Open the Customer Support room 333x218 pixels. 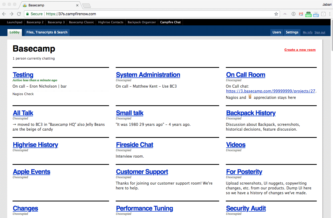[142, 172]
